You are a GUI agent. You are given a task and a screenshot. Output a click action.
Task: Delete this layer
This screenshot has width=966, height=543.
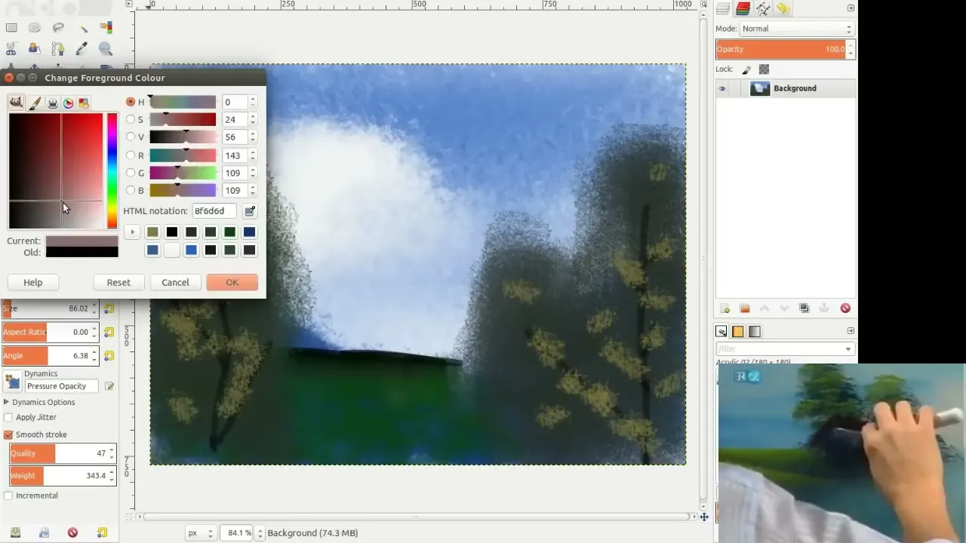click(845, 308)
